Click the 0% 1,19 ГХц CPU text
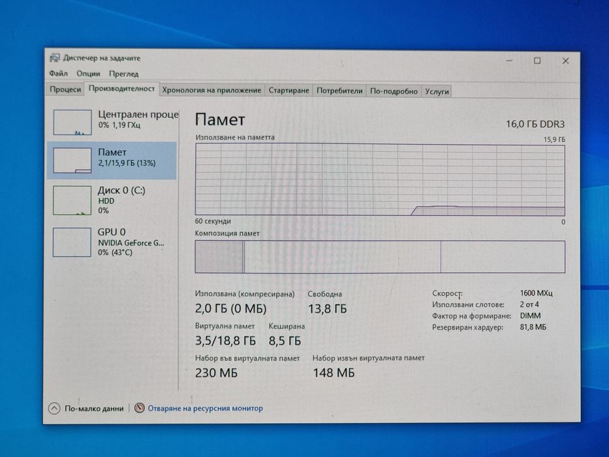 [x=119, y=125]
